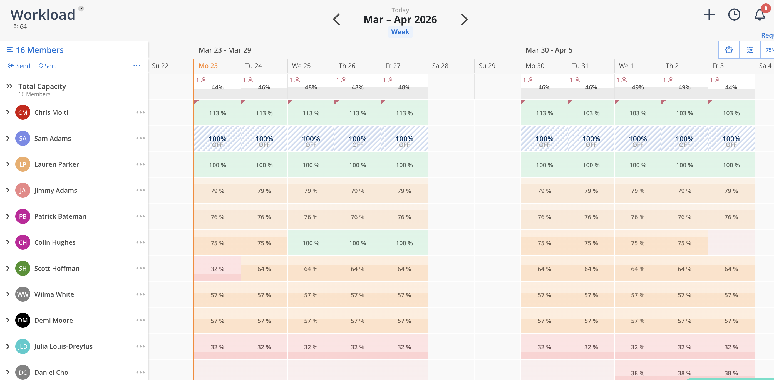Viewport: 774px width, 380px height.
Task: Click the Workload help question mark
Action: 81,8
